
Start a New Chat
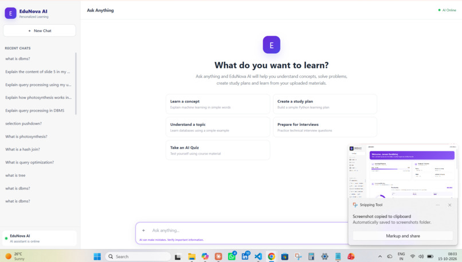pos(40,30)
